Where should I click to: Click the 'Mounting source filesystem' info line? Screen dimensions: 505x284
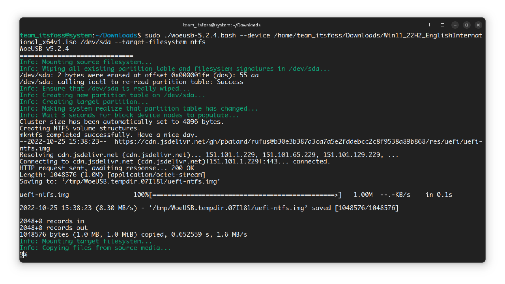click(86, 62)
